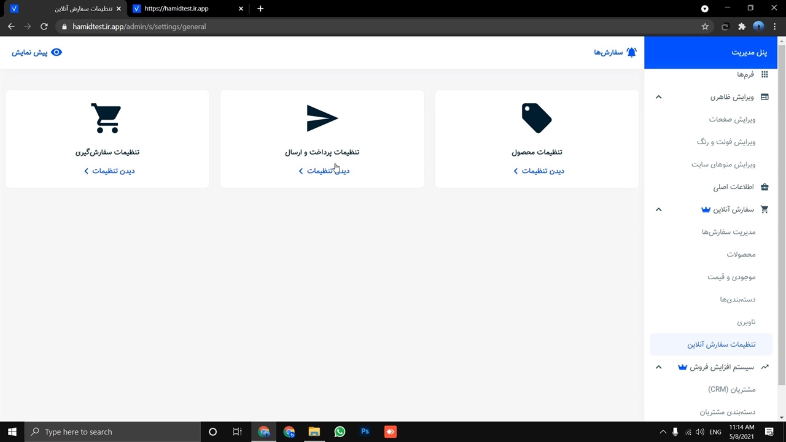
Task: Switch to the https://hamidtest.ir.app browser tab
Action: coord(184,9)
